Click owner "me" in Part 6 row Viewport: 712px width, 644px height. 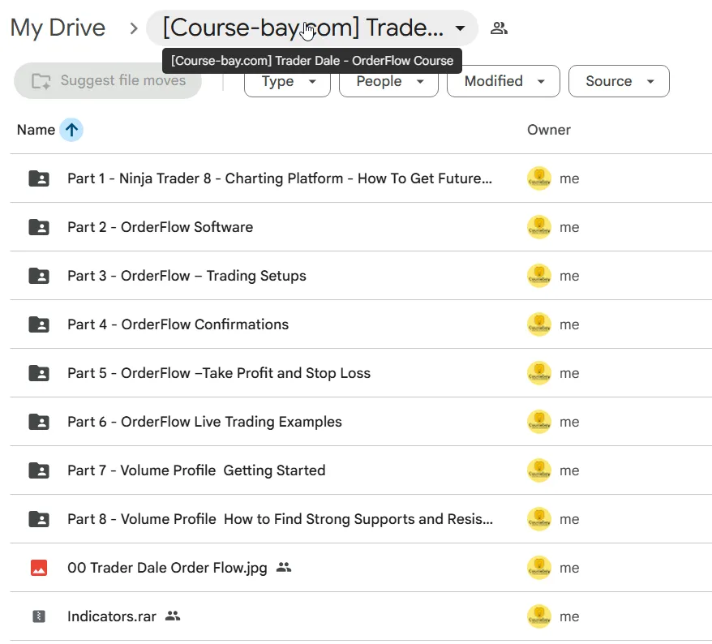click(569, 423)
